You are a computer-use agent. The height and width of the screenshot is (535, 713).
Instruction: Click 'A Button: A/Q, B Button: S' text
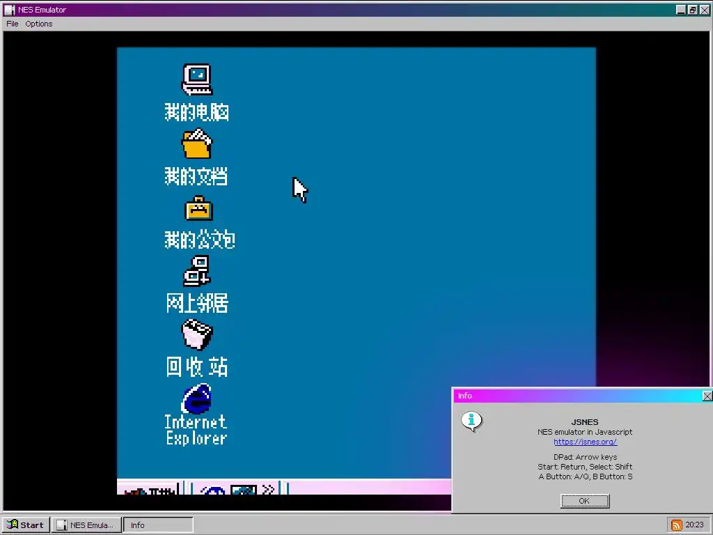point(585,476)
